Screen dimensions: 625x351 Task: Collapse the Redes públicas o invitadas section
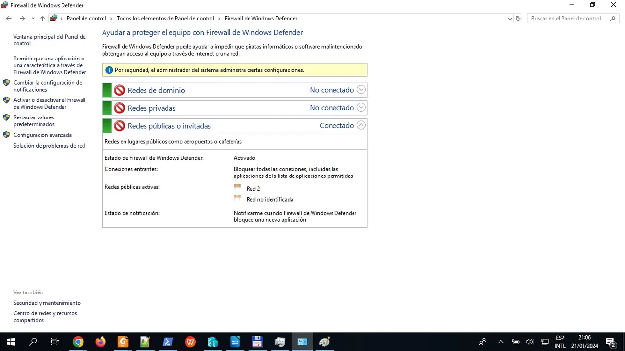click(x=361, y=125)
